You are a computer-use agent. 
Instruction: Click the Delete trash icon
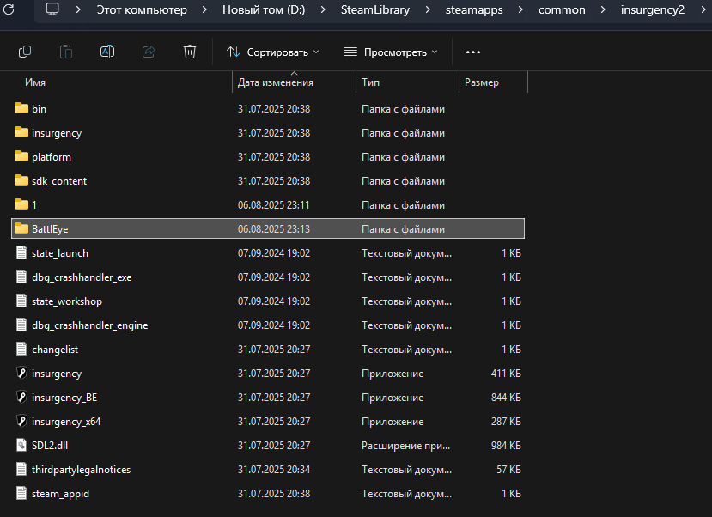coord(189,52)
